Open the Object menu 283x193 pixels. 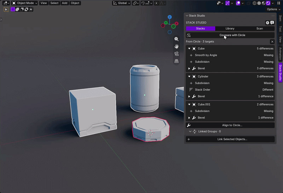[x=75, y=3]
